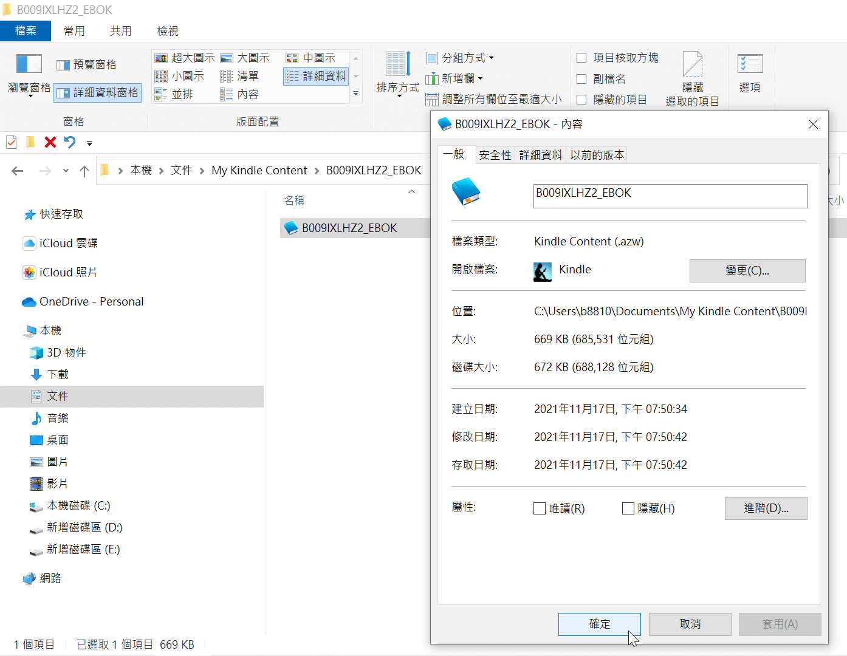Click the file name field in properties

(x=670, y=196)
